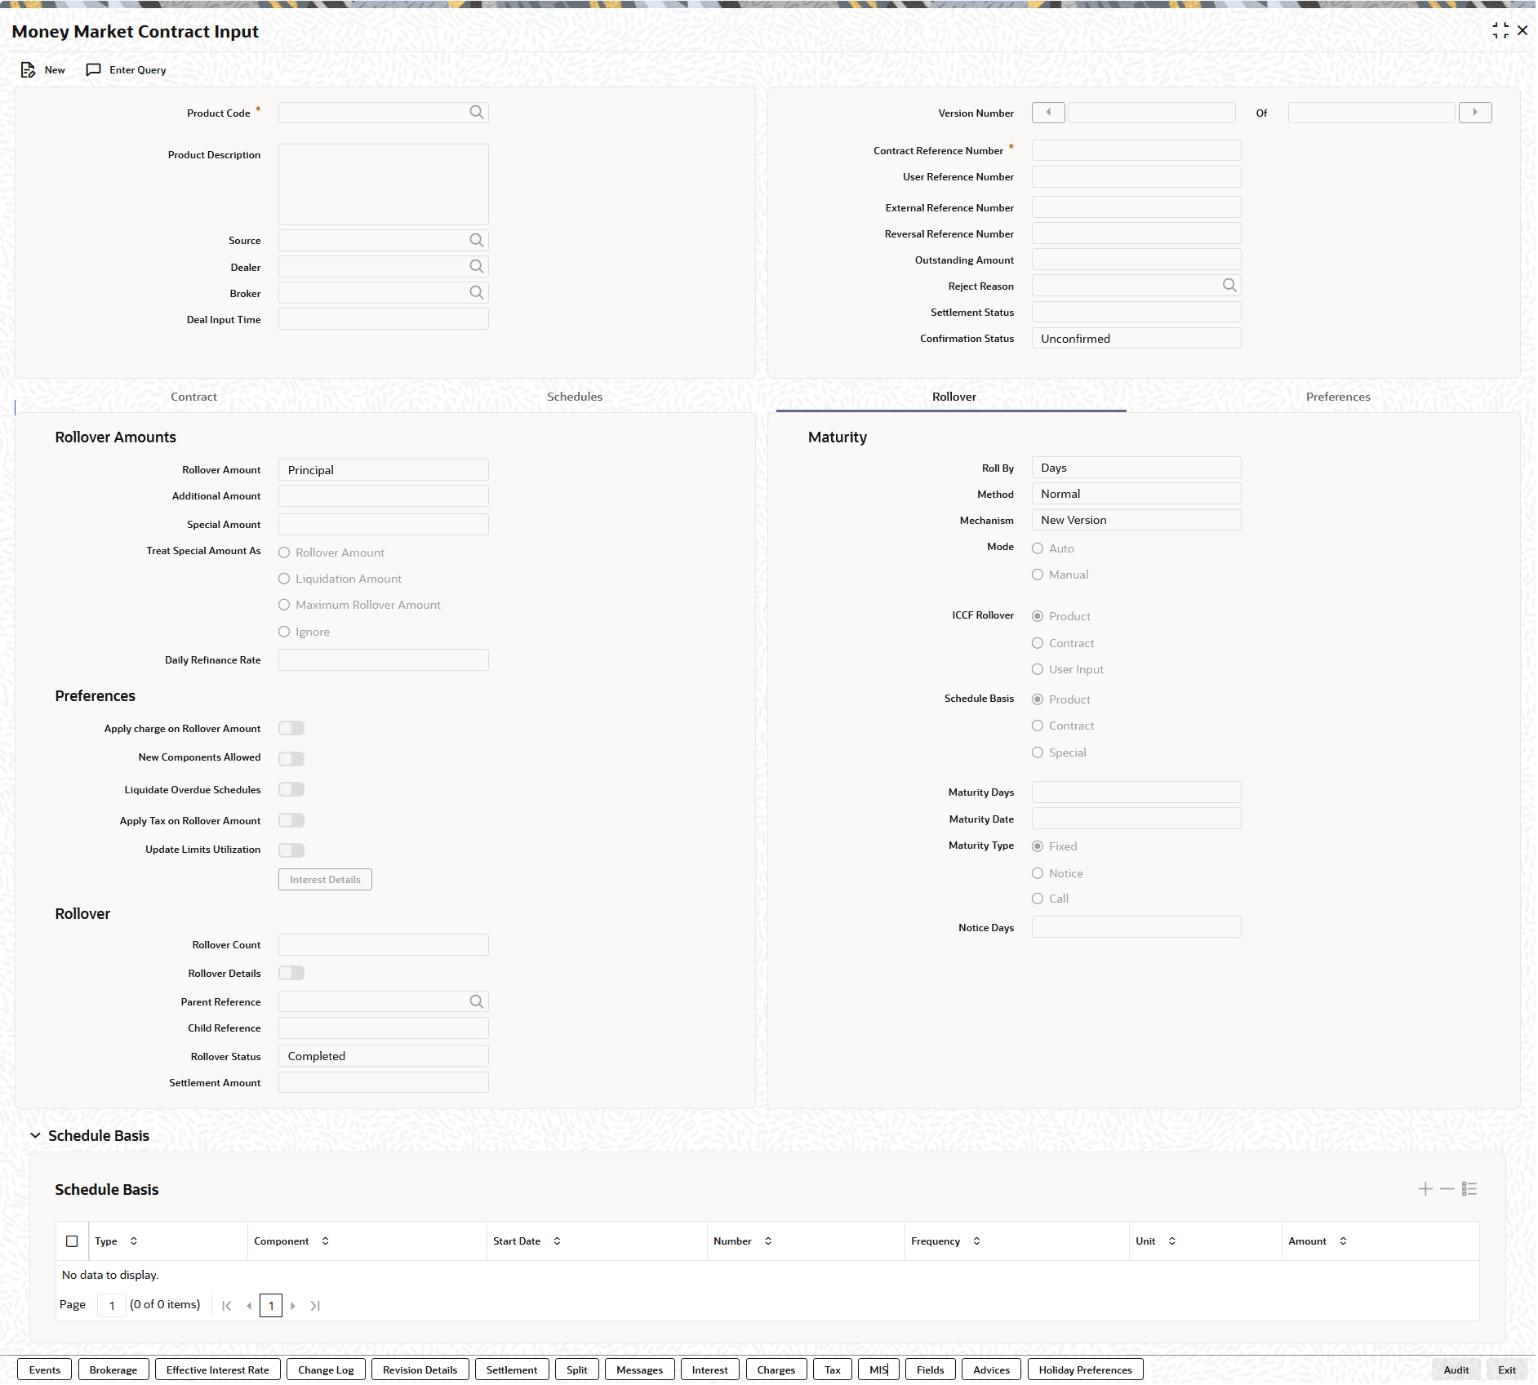Switch to the Contract tab

(x=193, y=397)
